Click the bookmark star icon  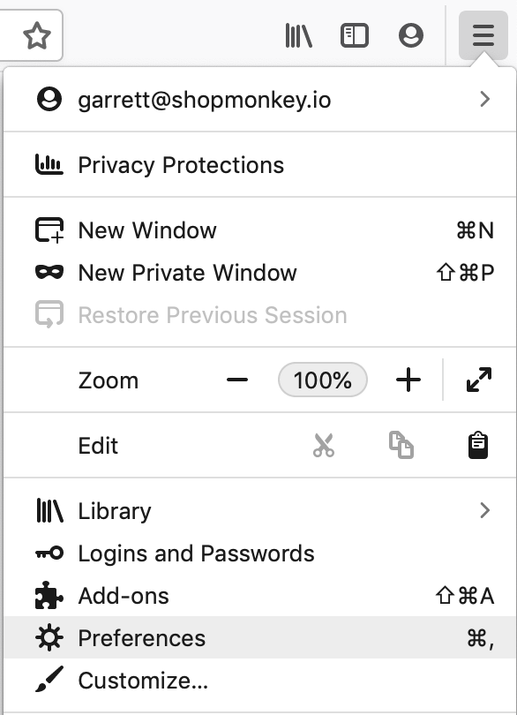[36, 35]
